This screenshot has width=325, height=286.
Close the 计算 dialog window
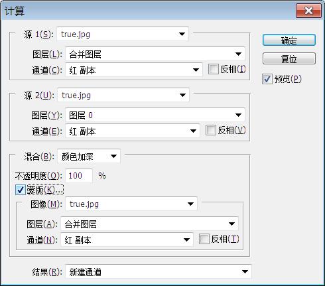tap(308, 11)
